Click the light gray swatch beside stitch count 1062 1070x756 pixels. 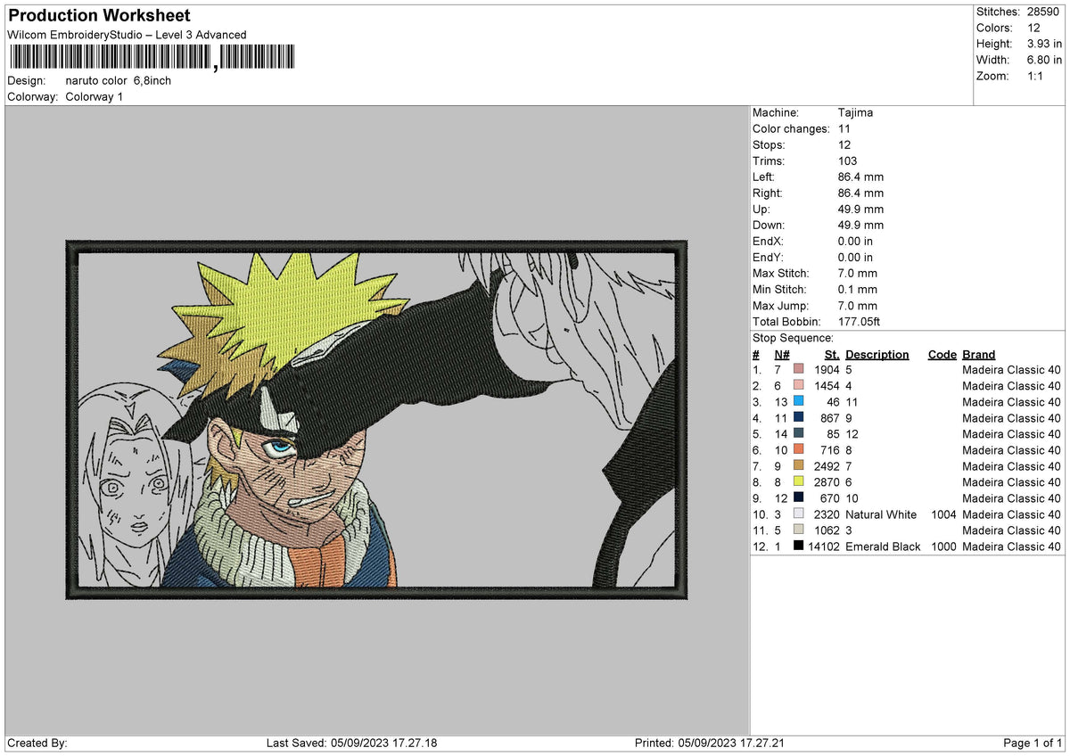tap(798, 530)
